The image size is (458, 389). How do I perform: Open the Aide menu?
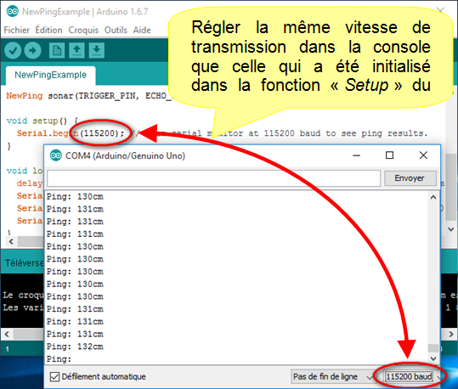pos(142,30)
